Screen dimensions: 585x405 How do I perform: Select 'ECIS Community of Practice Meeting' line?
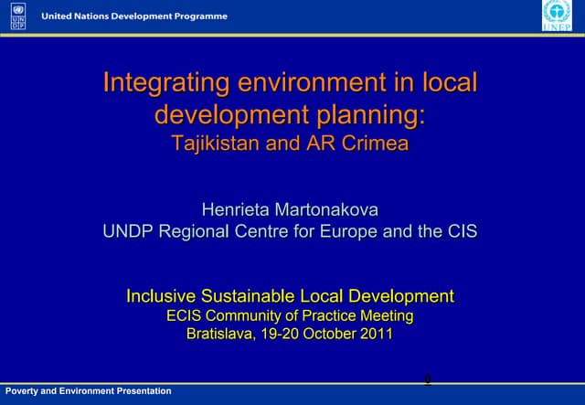pyautogui.click(x=291, y=315)
